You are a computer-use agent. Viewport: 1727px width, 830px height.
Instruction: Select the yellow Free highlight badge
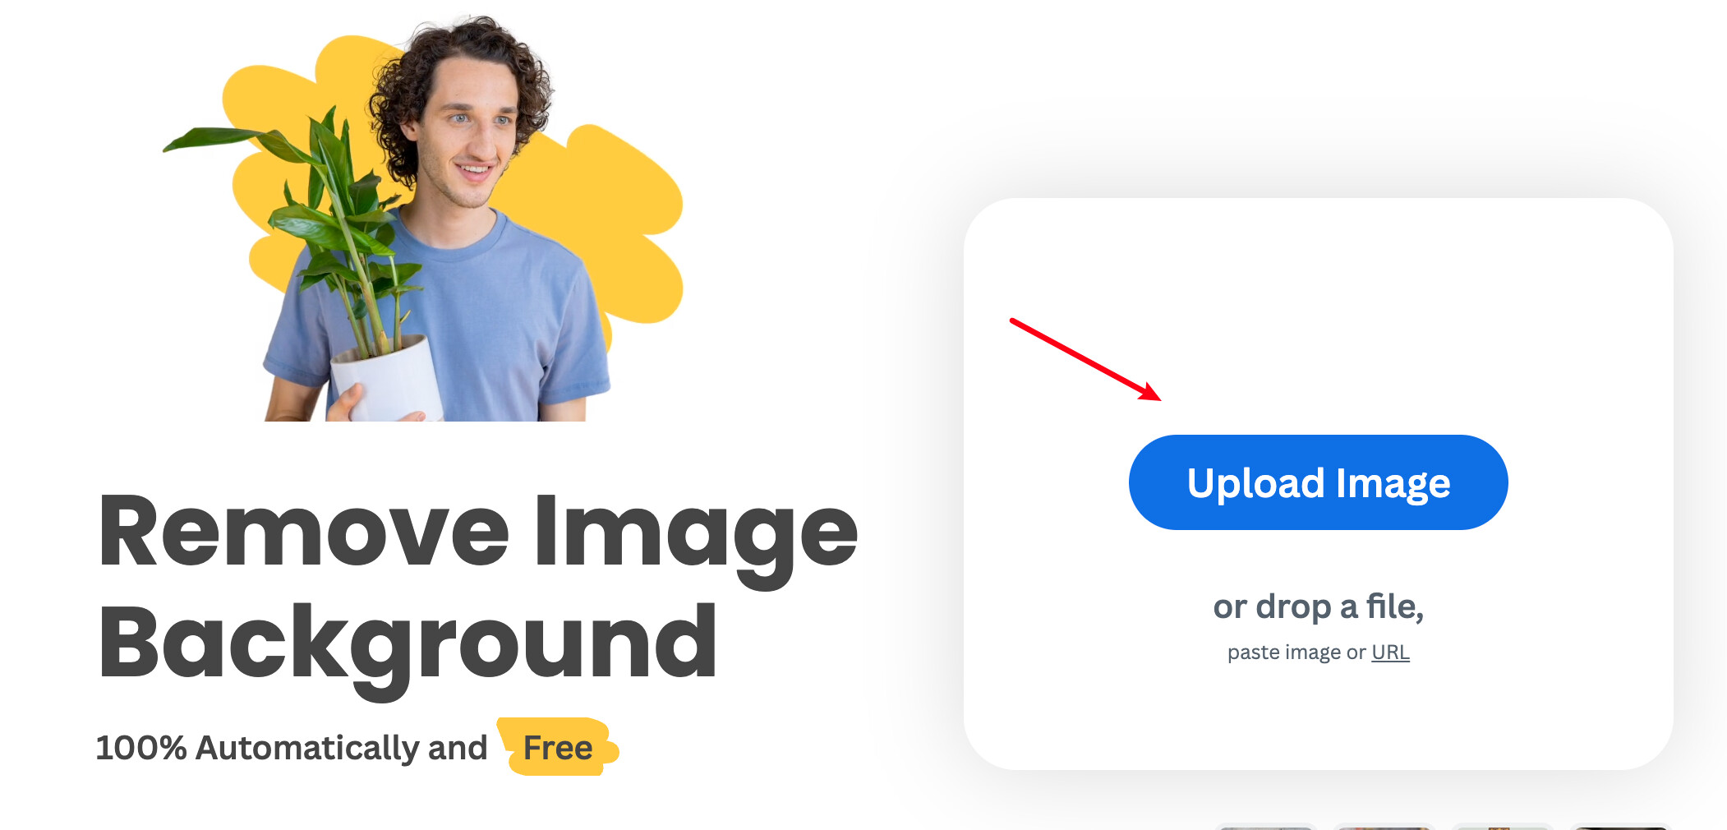(x=559, y=747)
